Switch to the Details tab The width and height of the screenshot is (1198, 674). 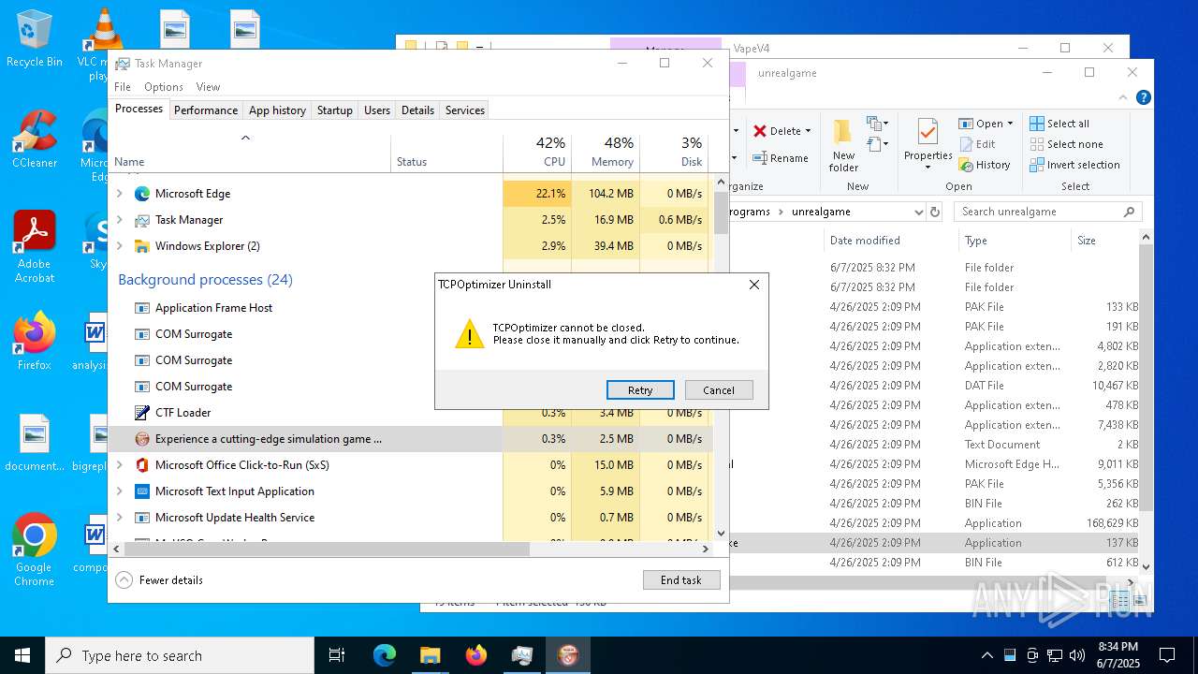(x=417, y=110)
